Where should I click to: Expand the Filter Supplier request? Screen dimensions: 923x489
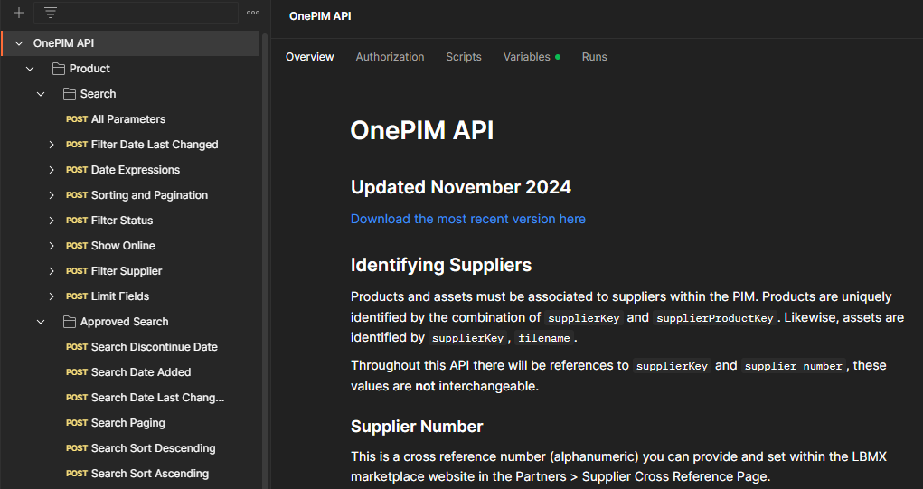pos(52,271)
